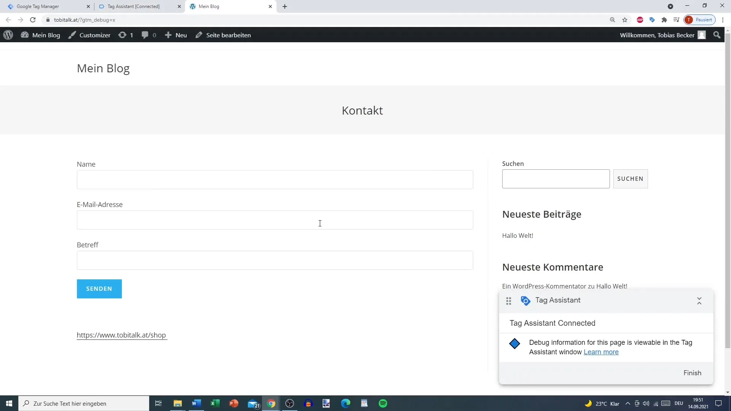Click the blue diamond debug icon
The width and height of the screenshot is (731, 411).
pyautogui.click(x=515, y=344)
